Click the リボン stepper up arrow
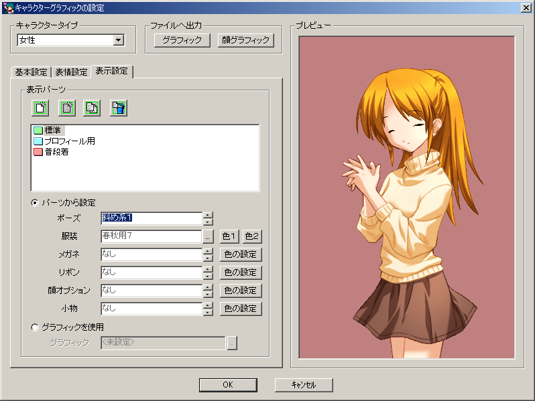This screenshot has width=535, height=401. point(208,270)
